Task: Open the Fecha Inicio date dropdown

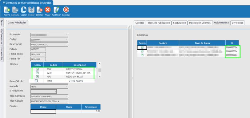Action: 44,54
